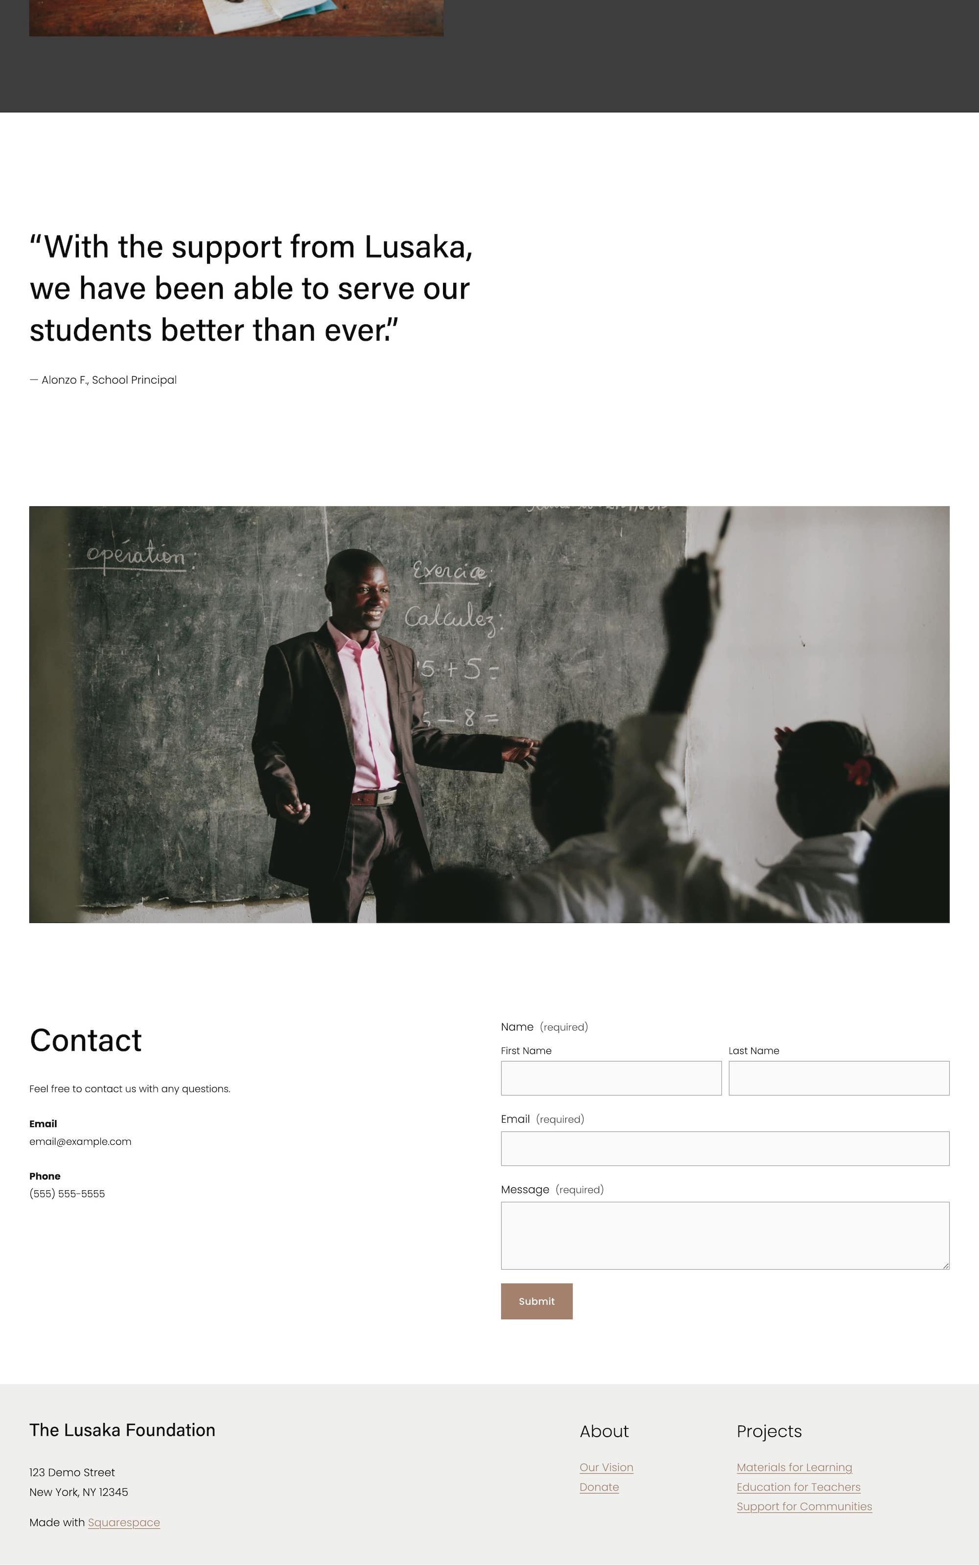Open the Donate link in footer
The height and width of the screenshot is (1565, 979).
(599, 1487)
